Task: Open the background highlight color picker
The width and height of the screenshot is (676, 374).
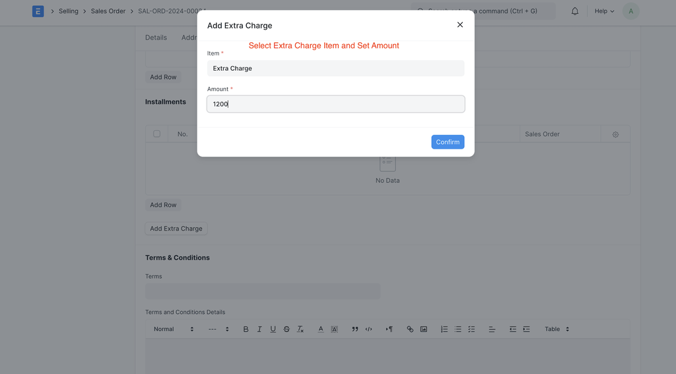Action: (x=334, y=329)
